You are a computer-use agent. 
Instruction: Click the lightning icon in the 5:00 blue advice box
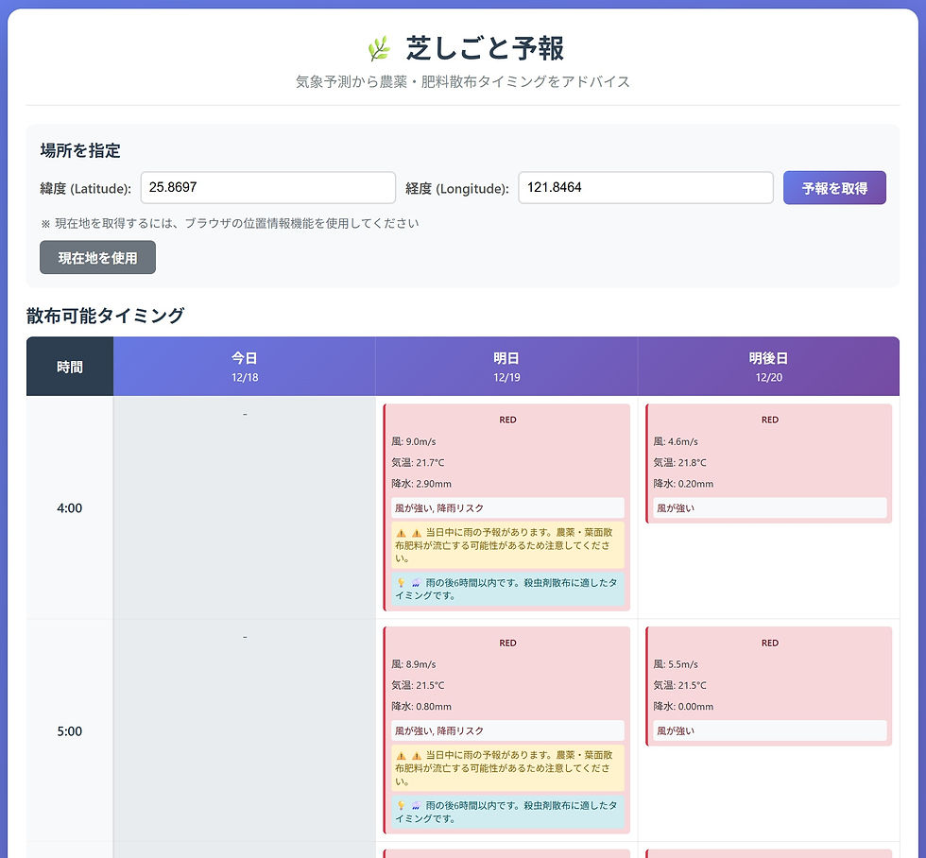(x=402, y=805)
